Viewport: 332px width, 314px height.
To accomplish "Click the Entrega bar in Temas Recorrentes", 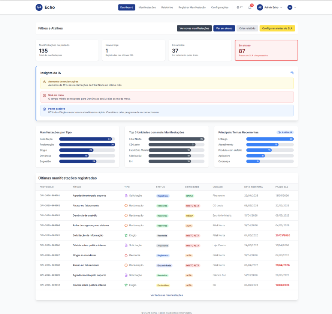I will (x=270, y=139).
